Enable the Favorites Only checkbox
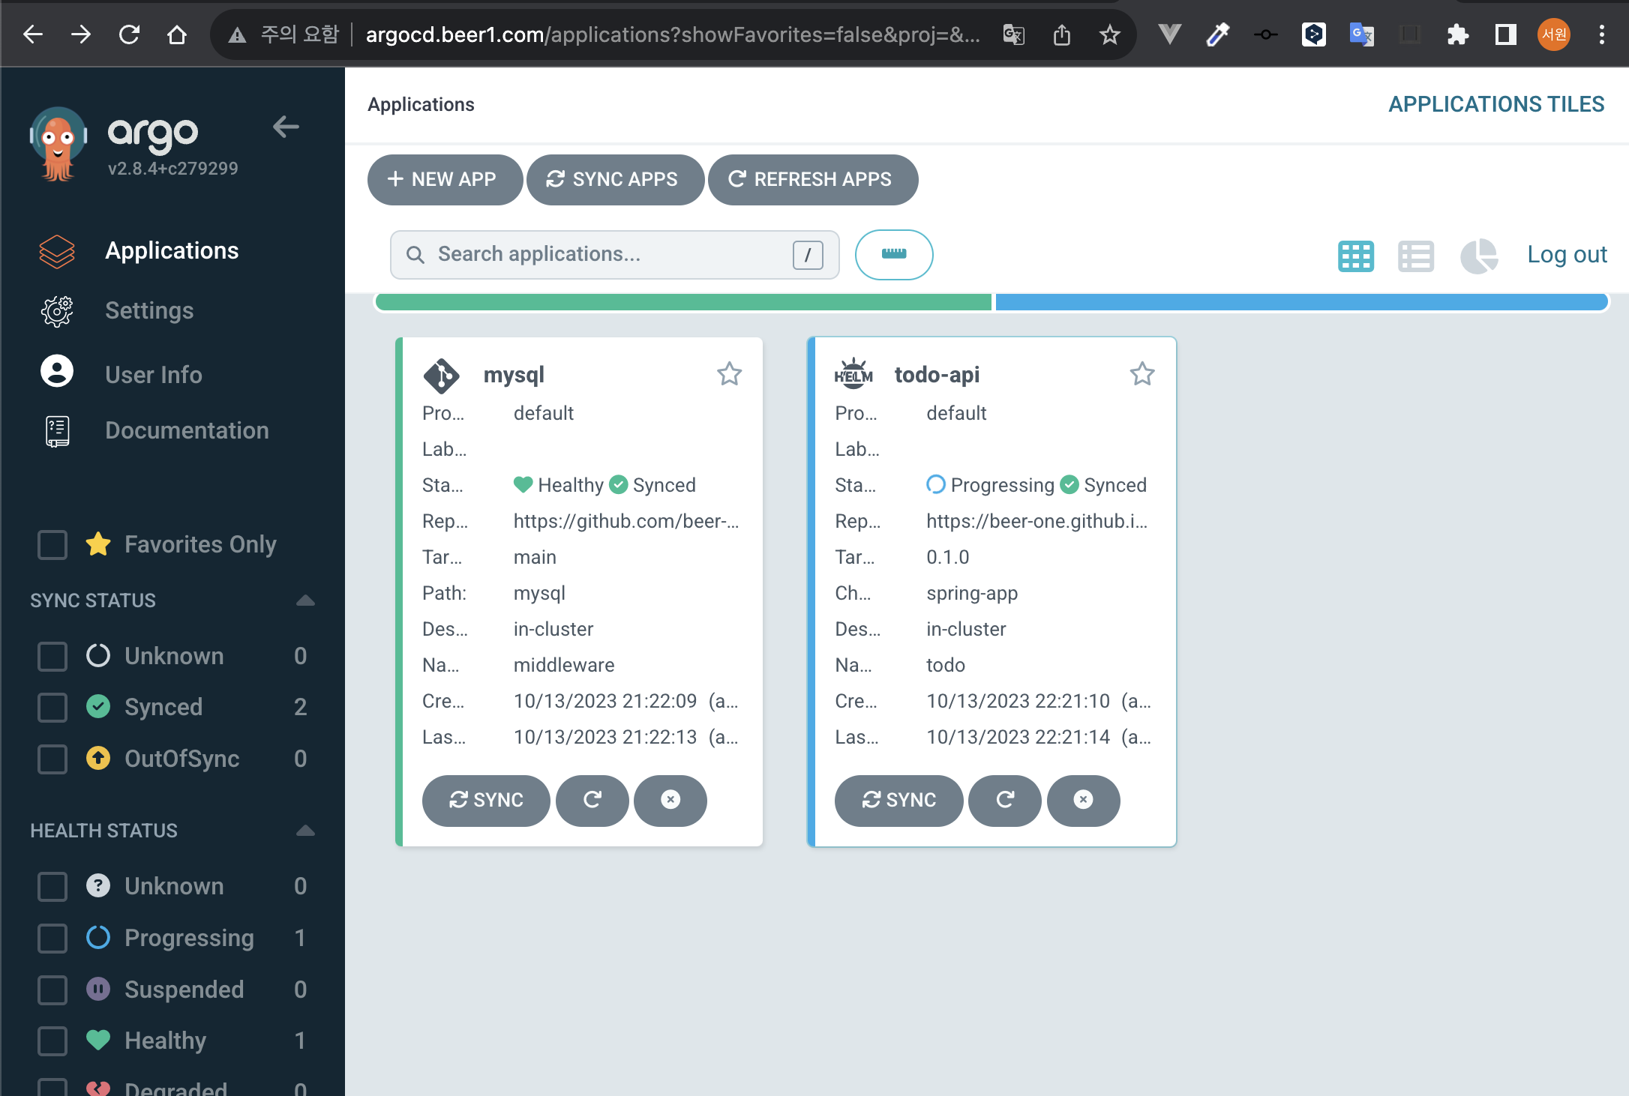This screenshot has height=1096, width=1629. [x=52, y=544]
